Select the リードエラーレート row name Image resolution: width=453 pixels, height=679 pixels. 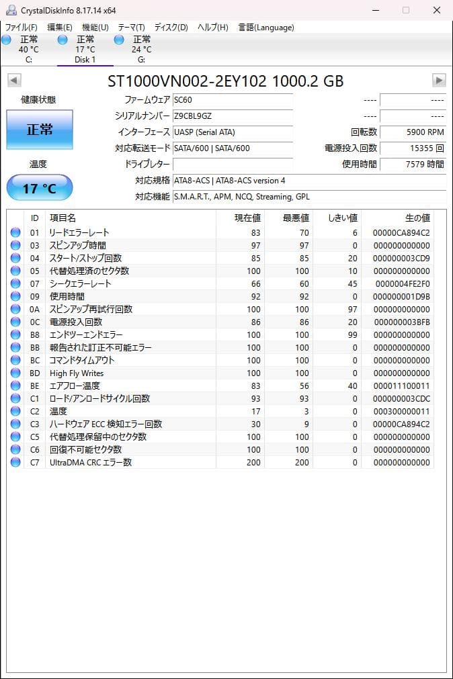(79, 232)
